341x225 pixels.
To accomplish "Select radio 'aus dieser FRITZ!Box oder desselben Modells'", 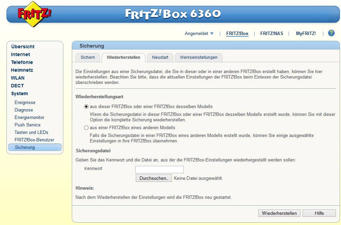I will (x=86, y=107).
